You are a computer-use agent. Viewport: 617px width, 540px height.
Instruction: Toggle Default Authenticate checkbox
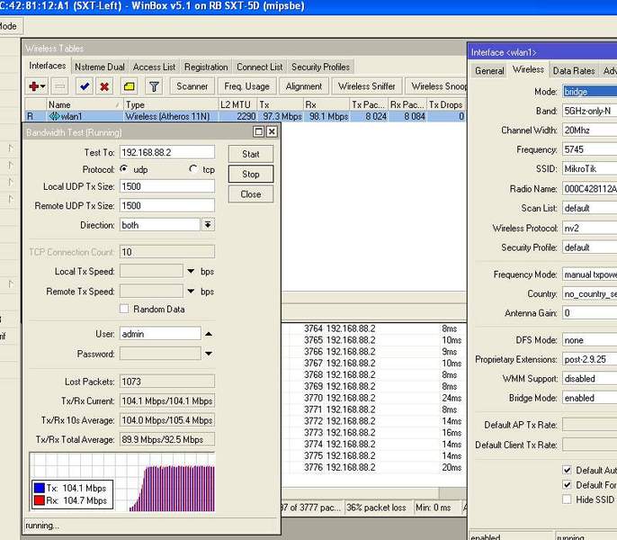tap(567, 470)
